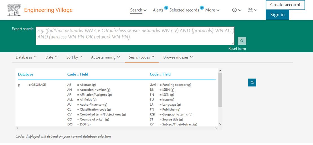Collapse the Search codes panel

142,57
